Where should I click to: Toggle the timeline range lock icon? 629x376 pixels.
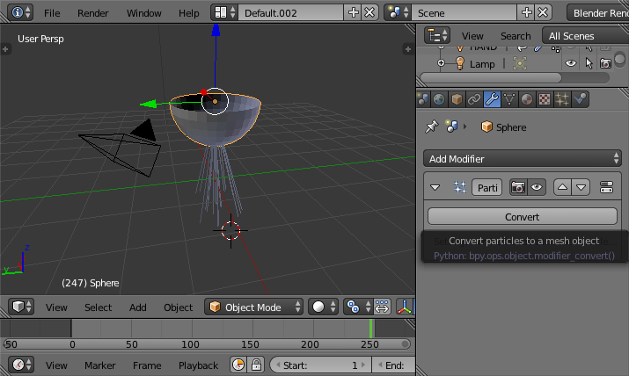click(256, 365)
